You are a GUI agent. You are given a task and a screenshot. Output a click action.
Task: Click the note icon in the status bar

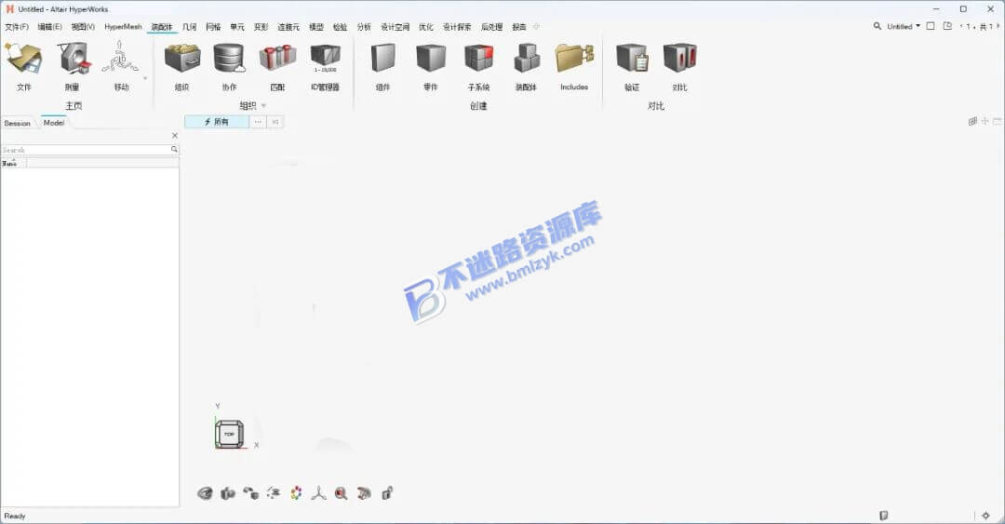click(x=884, y=516)
